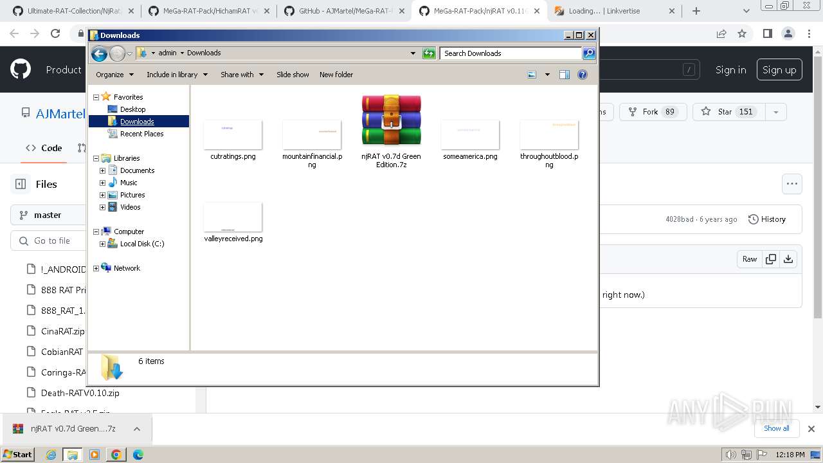Viewport: 823px width, 463px height.
Task: Expand the Music library node
Action: (x=102, y=183)
